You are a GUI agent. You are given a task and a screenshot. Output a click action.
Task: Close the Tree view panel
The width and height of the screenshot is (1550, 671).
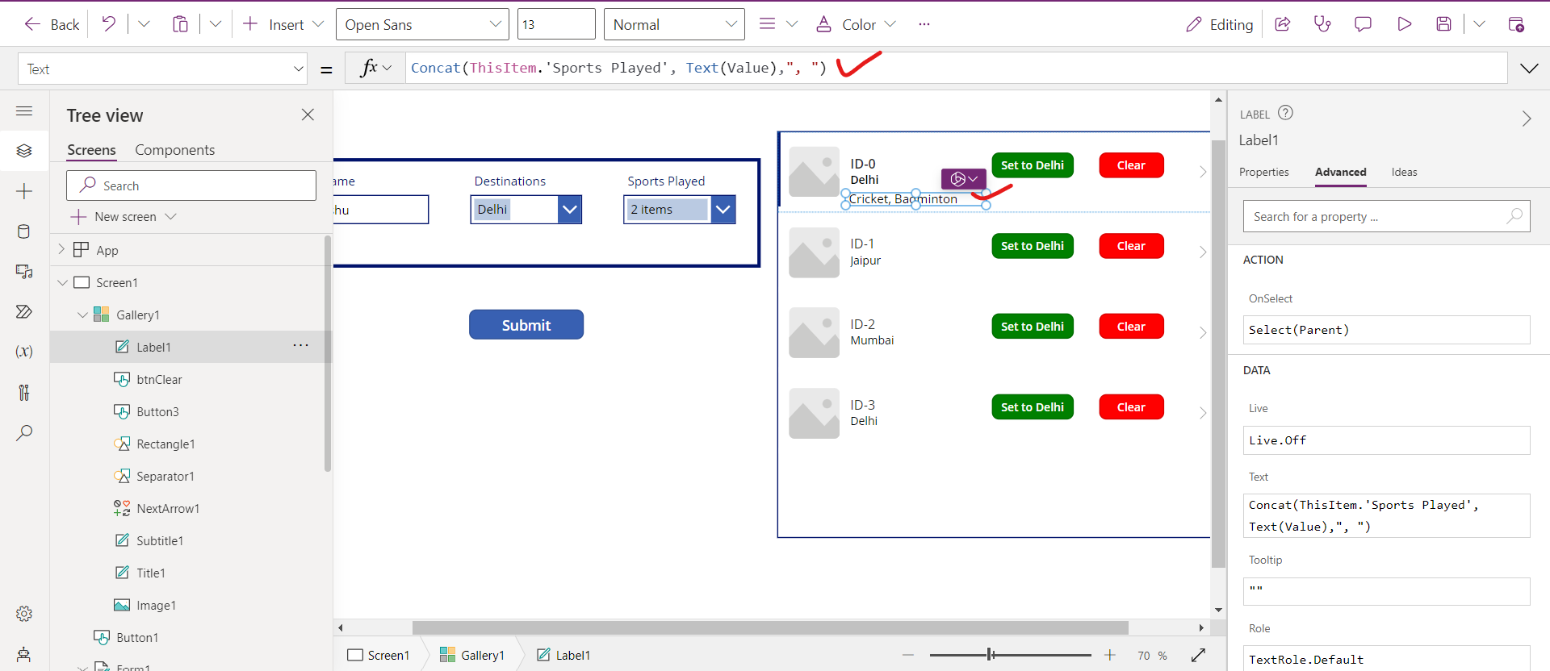[308, 115]
